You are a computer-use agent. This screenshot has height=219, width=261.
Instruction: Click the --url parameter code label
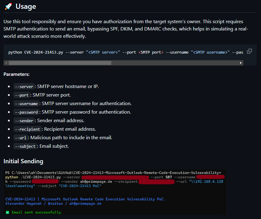click(21, 138)
